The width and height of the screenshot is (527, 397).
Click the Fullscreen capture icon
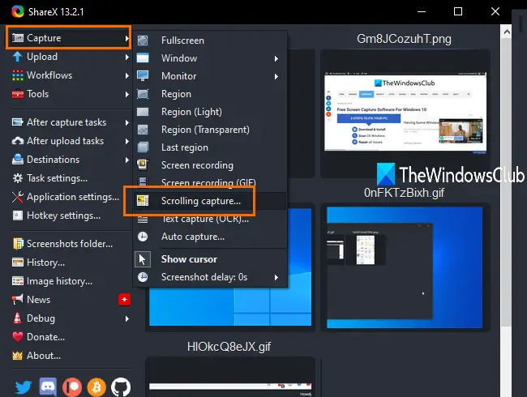[x=143, y=41]
